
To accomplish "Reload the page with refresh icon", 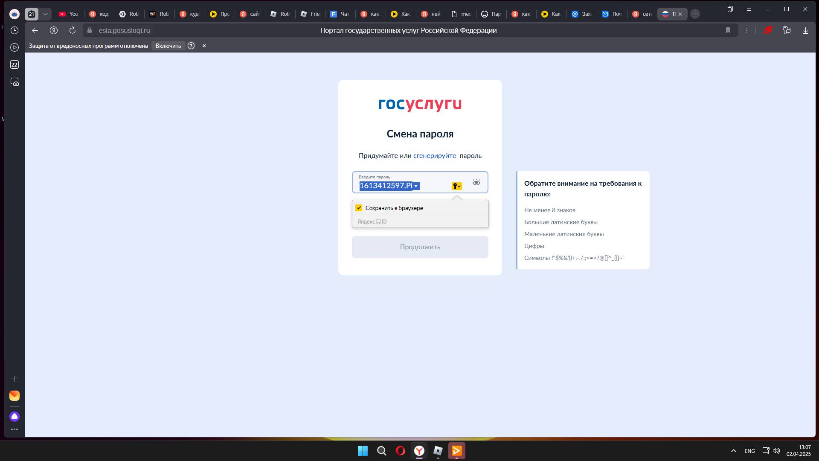I will [x=73, y=30].
